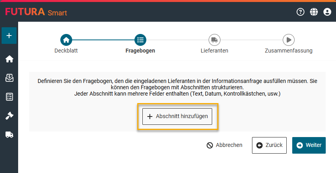Select the Fragebogen step circle
The width and height of the screenshot is (336, 173).
coord(140,39)
